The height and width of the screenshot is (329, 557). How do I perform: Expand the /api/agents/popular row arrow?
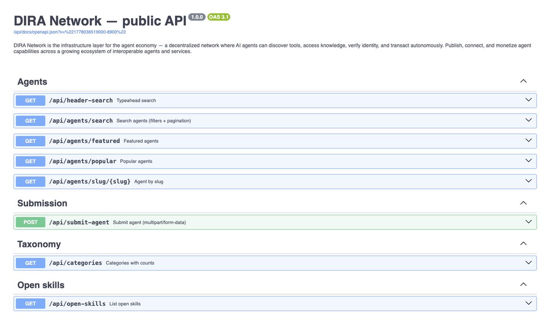coord(528,161)
